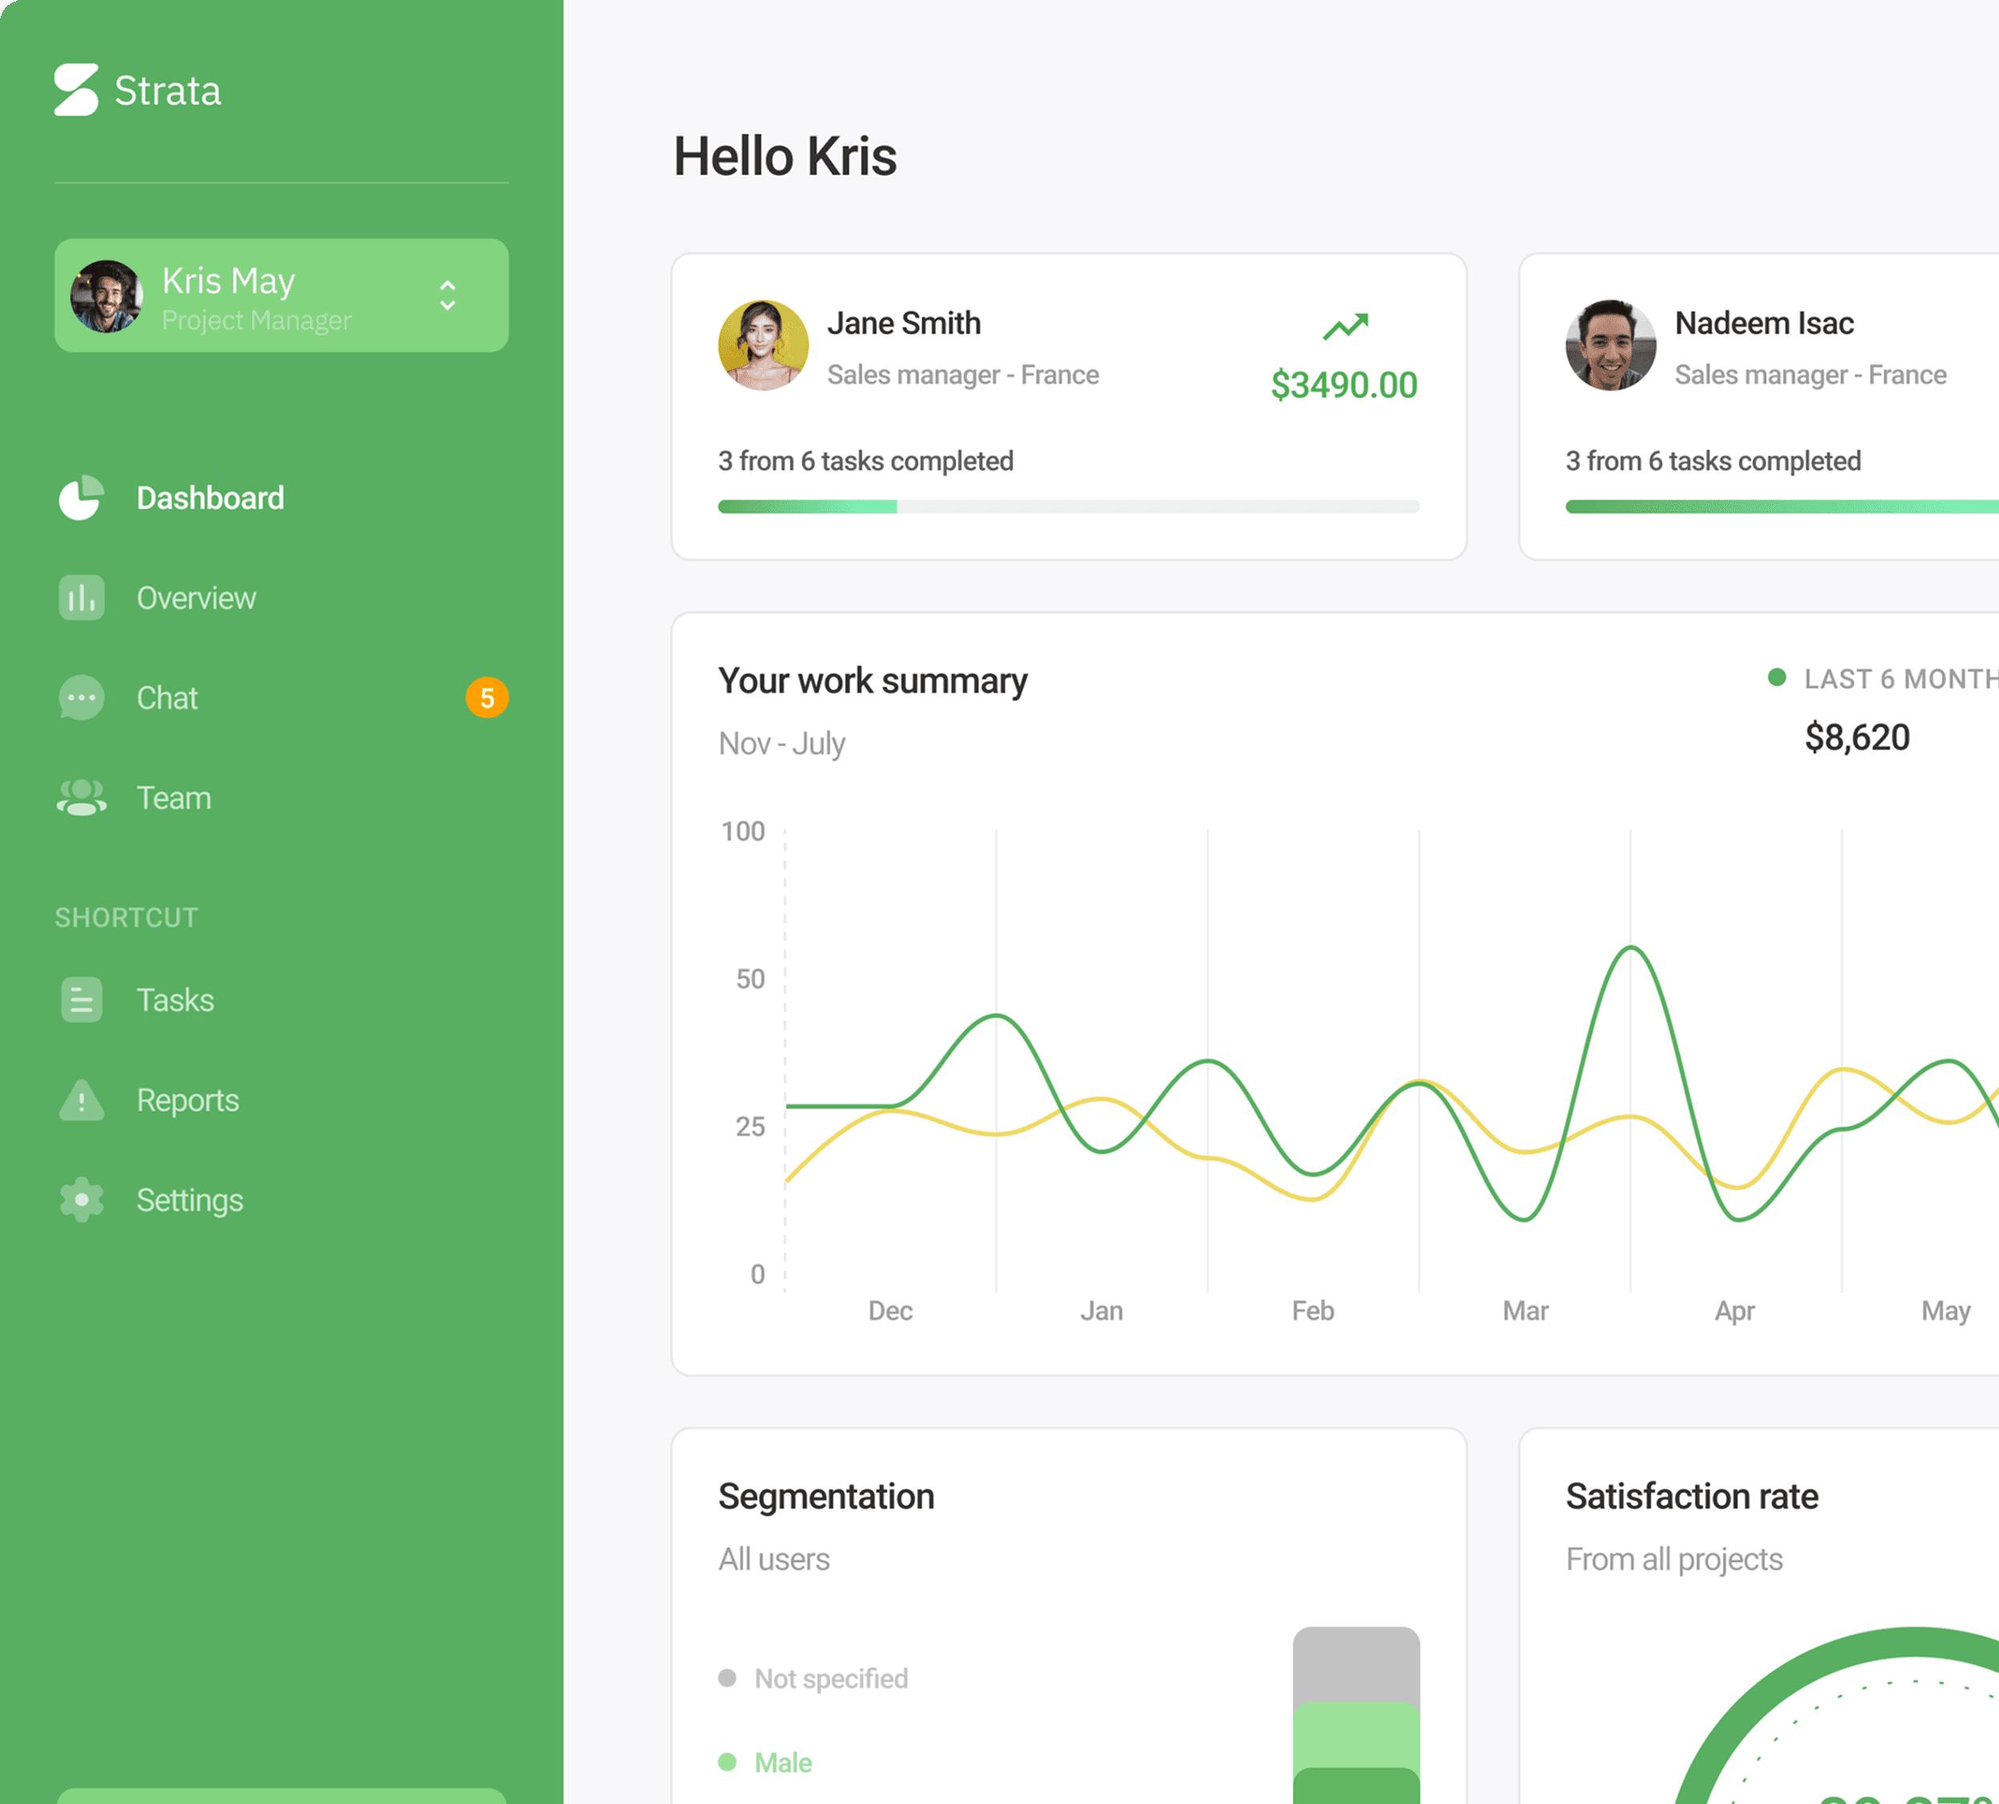Click the Chat unread badge showing 5
Viewport: 1999px width, 1804px height.
tap(487, 697)
